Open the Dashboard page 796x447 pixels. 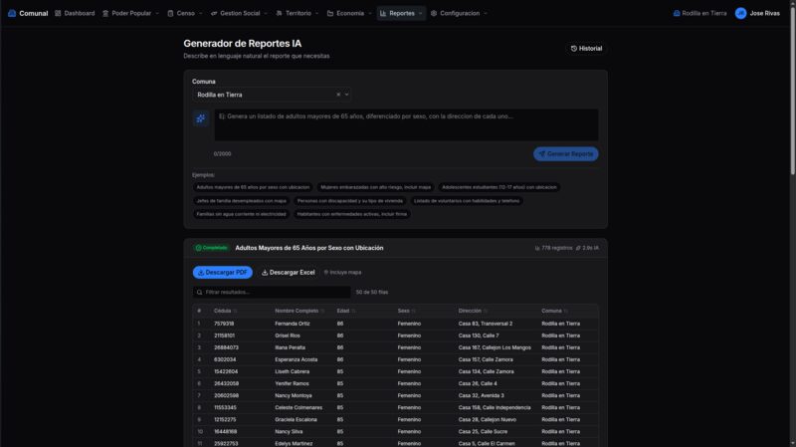pyautogui.click(x=75, y=13)
